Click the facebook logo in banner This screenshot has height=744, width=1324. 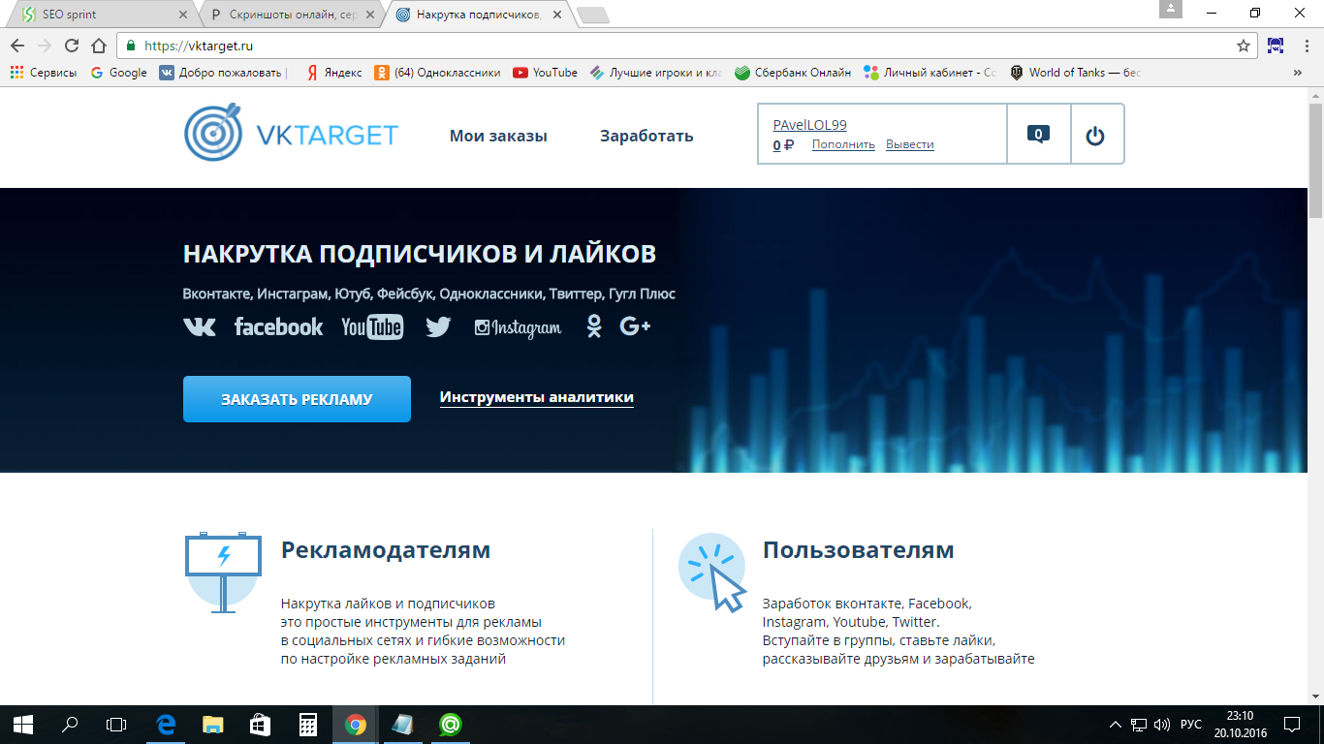click(x=278, y=326)
